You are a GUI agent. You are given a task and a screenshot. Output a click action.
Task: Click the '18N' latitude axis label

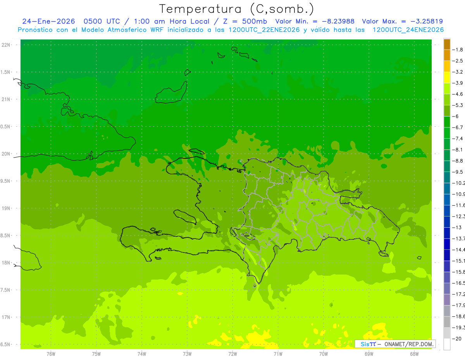pyautogui.click(x=6, y=263)
